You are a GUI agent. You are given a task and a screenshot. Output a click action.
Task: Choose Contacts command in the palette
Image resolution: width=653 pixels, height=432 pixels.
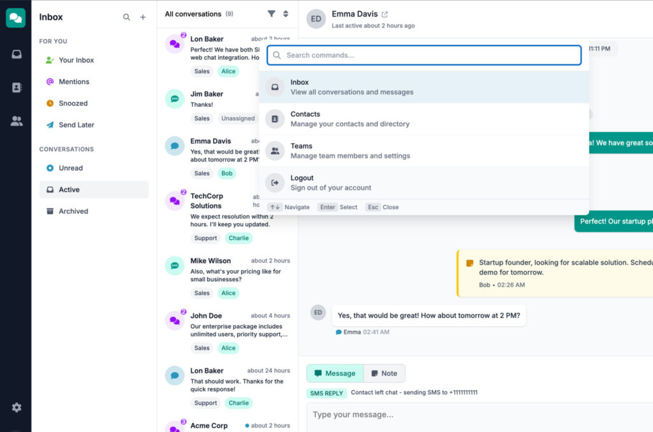[424, 119]
